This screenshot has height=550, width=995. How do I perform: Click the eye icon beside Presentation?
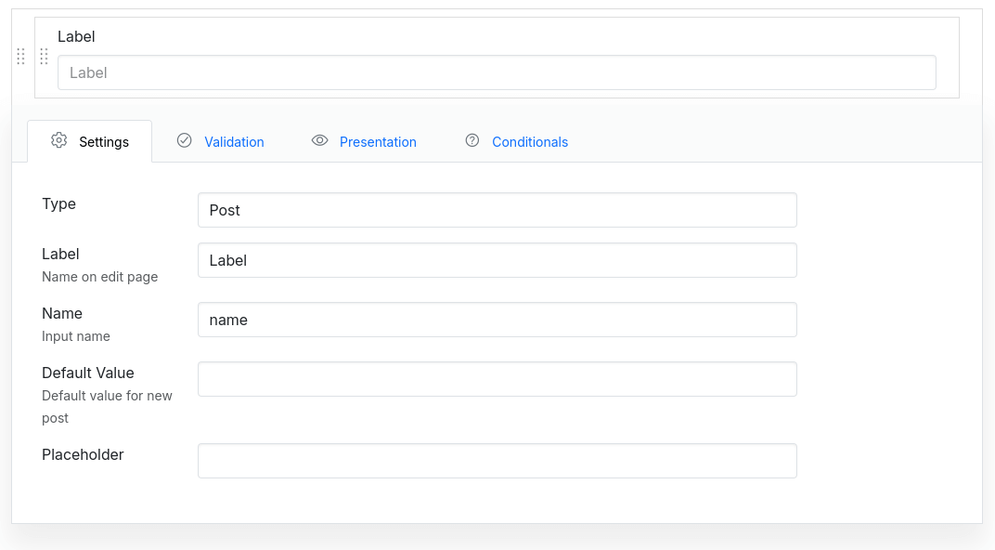coord(320,140)
